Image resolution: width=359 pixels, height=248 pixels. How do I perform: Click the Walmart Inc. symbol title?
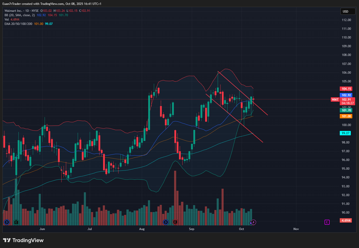pyautogui.click(x=13, y=11)
